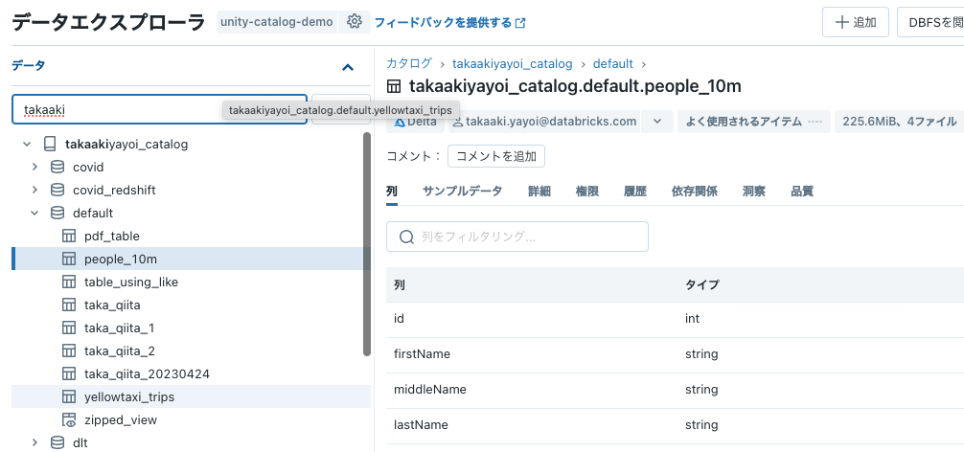
Task: Click the タイプ column header
Action: pos(701,284)
